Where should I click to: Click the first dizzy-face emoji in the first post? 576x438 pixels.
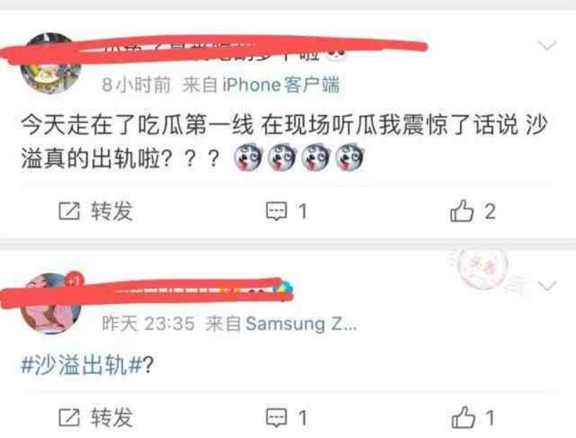pyautogui.click(x=248, y=157)
